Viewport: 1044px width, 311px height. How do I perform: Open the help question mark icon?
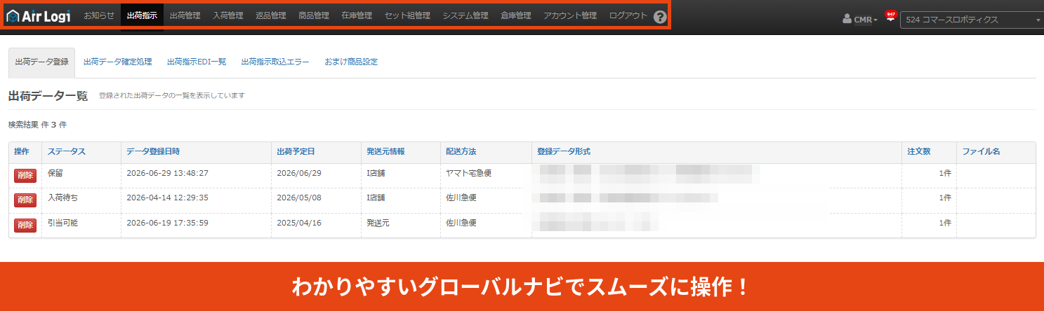(x=660, y=17)
